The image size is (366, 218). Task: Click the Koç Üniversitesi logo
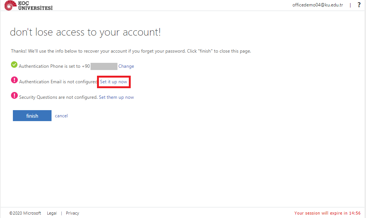[x=28, y=5]
